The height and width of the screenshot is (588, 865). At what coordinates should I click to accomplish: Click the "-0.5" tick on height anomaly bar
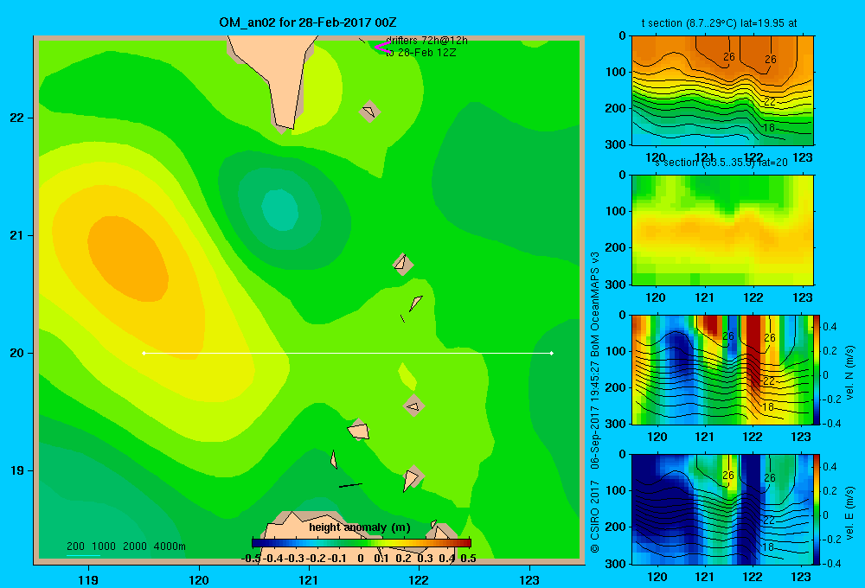251,559
